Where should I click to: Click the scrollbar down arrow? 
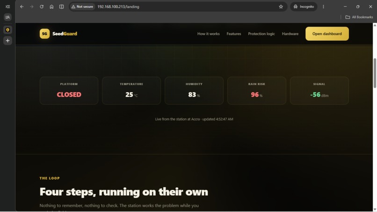375,210
